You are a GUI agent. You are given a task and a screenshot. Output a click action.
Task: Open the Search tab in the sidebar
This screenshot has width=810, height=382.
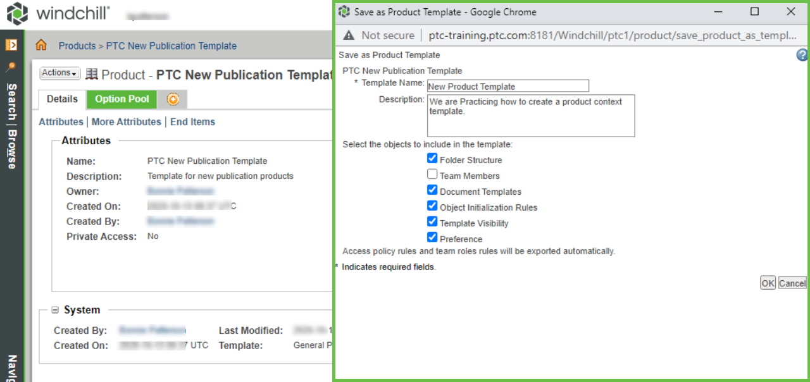11,101
